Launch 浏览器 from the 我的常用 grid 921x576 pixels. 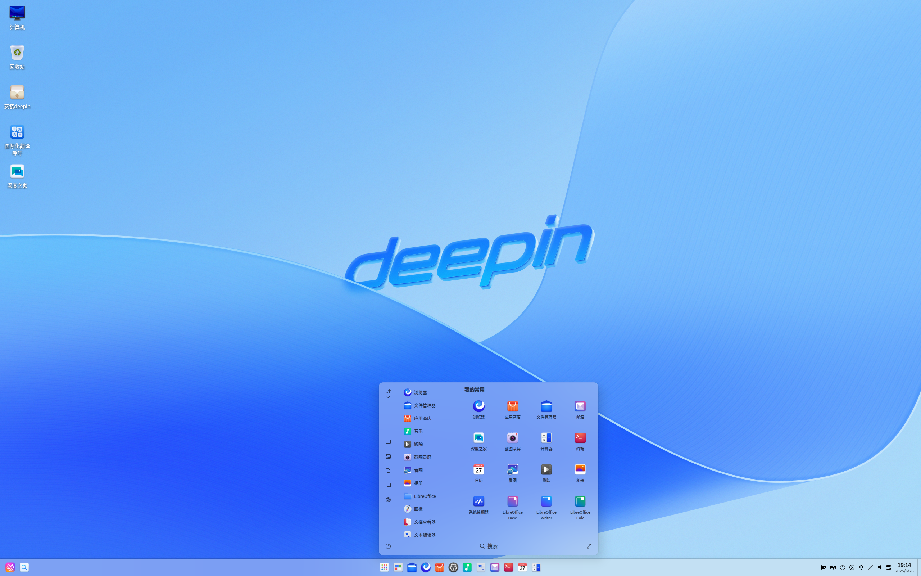(478, 410)
